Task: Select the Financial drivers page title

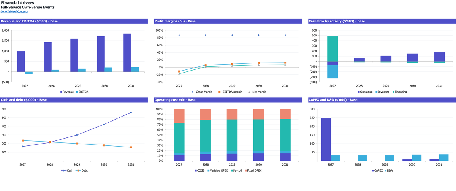Action: pyautogui.click(x=17, y=3)
